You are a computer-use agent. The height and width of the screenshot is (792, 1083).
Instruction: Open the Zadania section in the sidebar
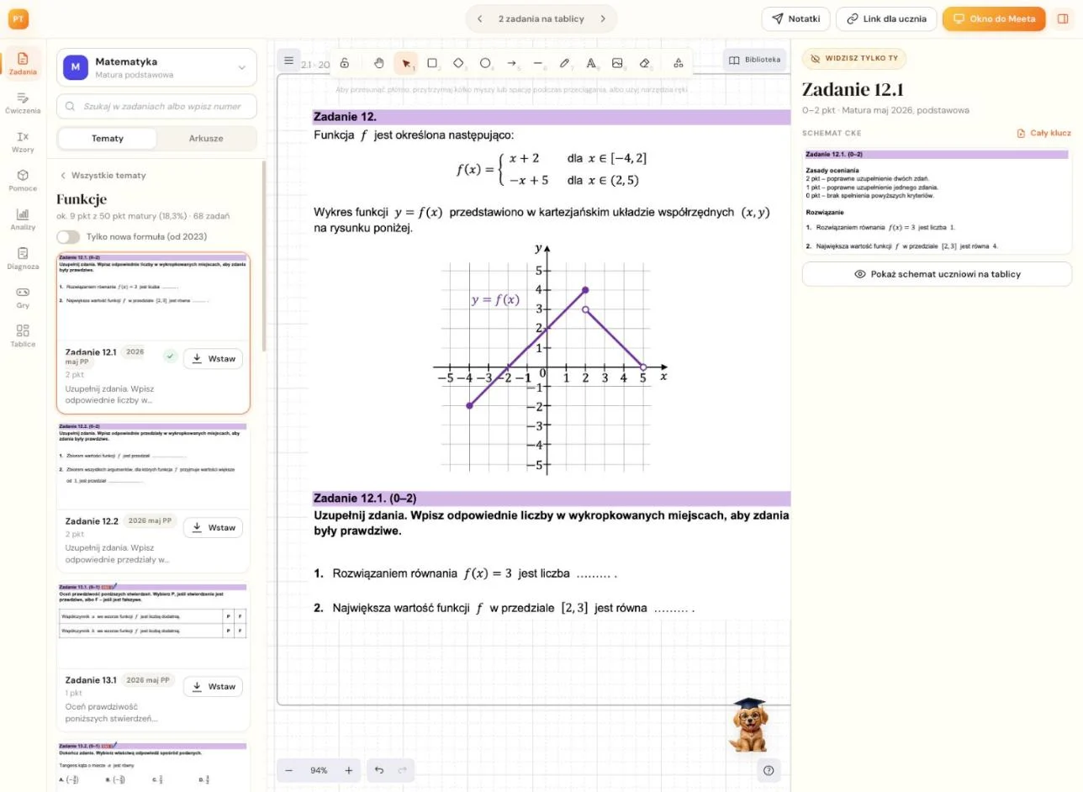pyautogui.click(x=23, y=63)
